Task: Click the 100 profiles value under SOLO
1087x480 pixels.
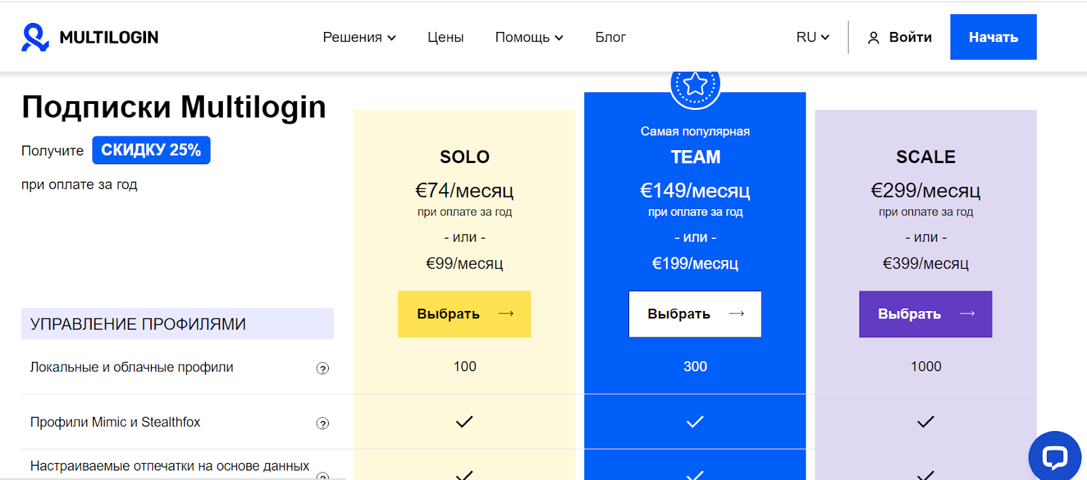Action: click(x=465, y=367)
